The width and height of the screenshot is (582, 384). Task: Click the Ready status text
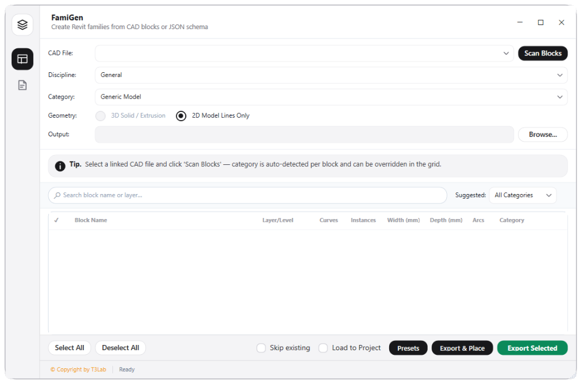coord(126,369)
